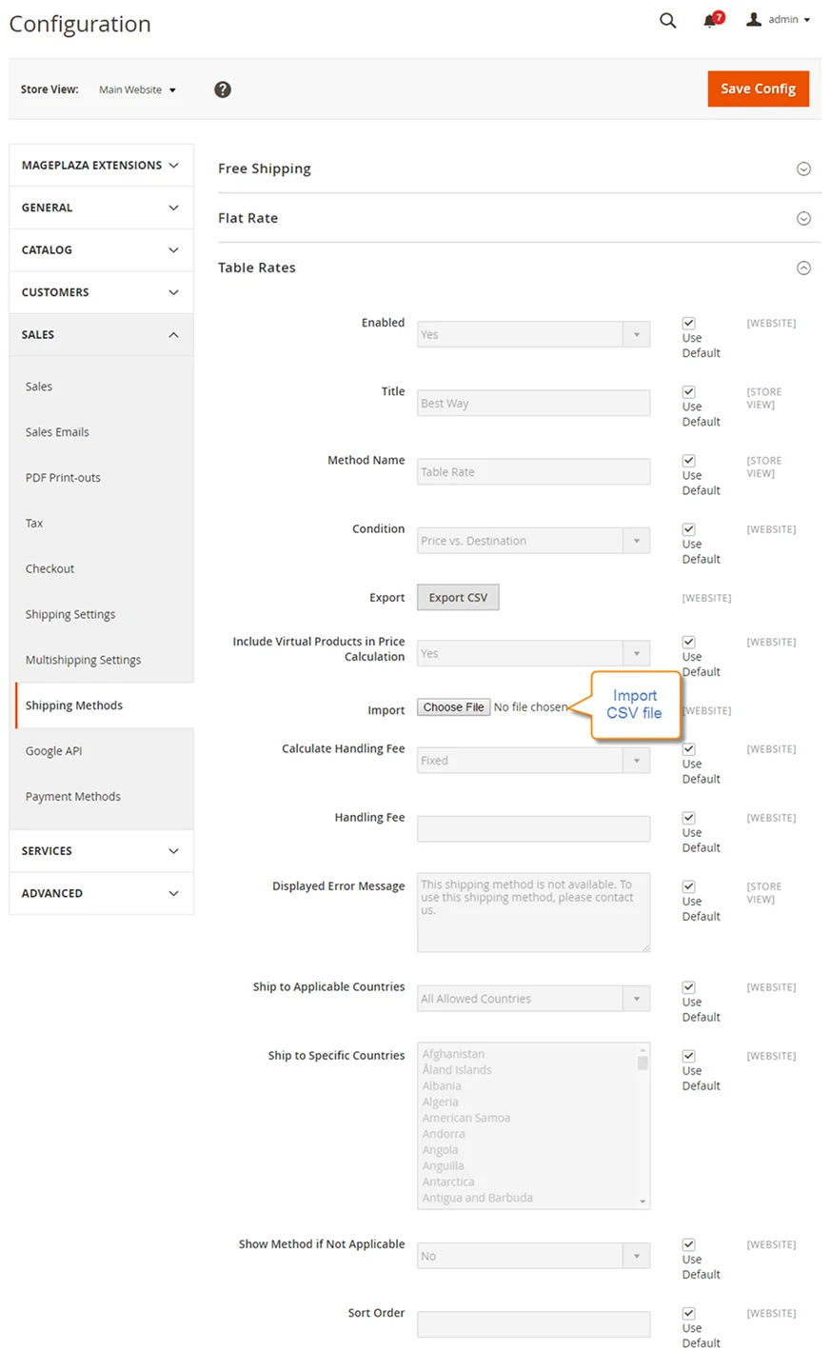Click the help question mark icon
Image resolution: width=831 pixels, height=1371 pixels.
222,89
